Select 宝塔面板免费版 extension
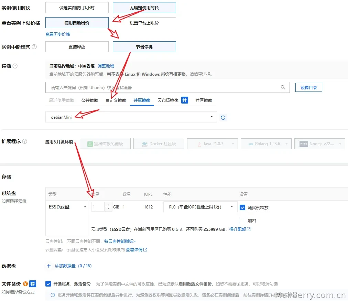 105,143
